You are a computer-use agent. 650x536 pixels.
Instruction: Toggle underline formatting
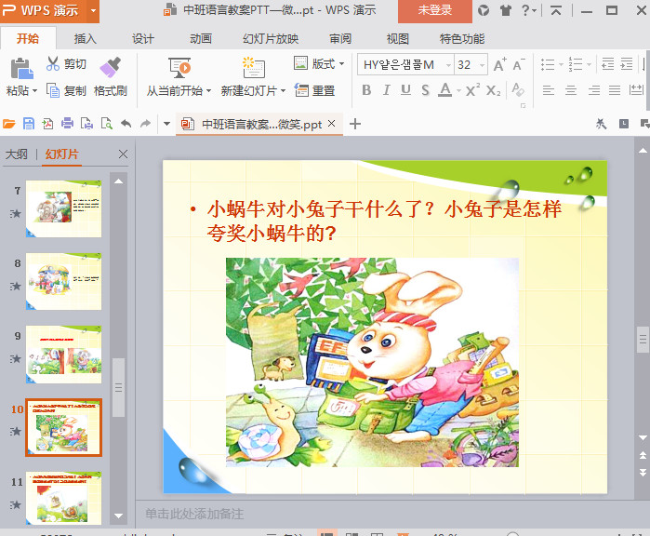coord(405,90)
